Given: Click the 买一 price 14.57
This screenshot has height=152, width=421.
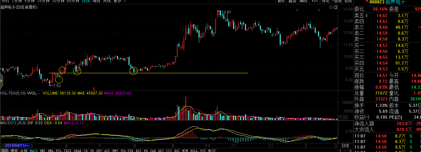Looking at the screenshot, I should (382, 45).
